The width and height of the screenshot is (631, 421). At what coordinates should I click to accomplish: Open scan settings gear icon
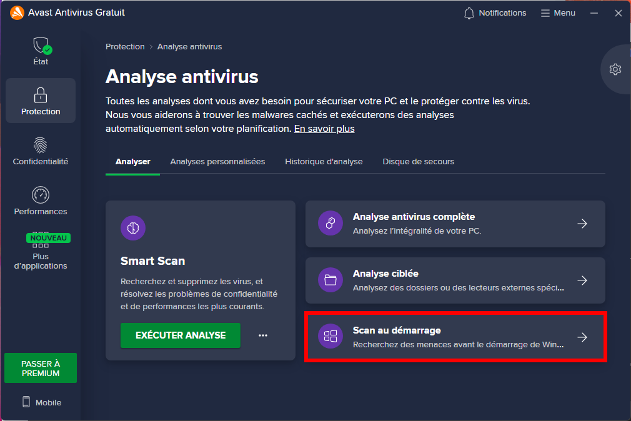[615, 69]
